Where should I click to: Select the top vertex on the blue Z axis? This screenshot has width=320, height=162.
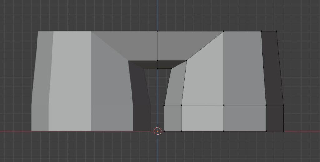(157, 31)
